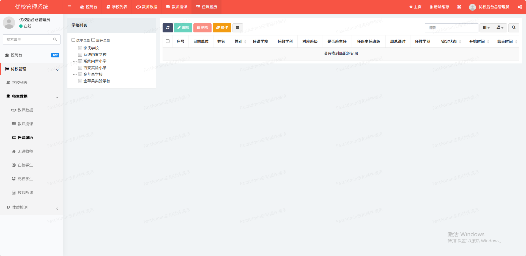Open the export dropdown button
526x256 pixels.
[500, 28]
